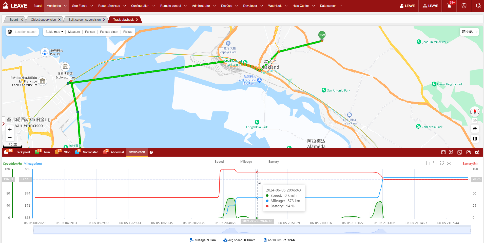Click the Measure map tool
This screenshot has height=243, width=484.
coord(74,32)
